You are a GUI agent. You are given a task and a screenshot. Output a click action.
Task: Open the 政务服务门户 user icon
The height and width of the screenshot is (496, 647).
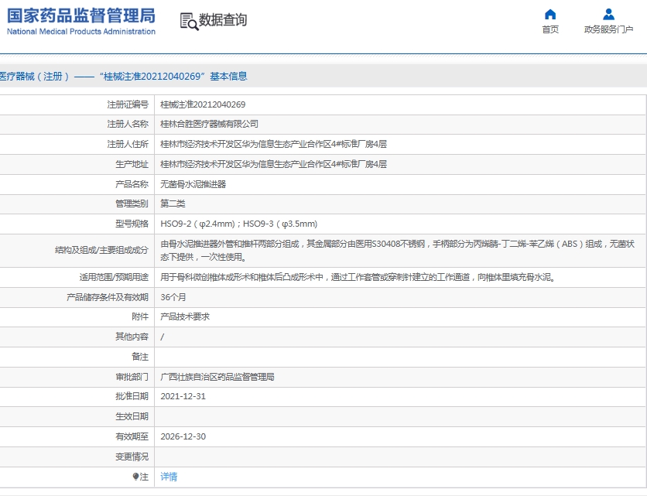click(x=608, y=15)
